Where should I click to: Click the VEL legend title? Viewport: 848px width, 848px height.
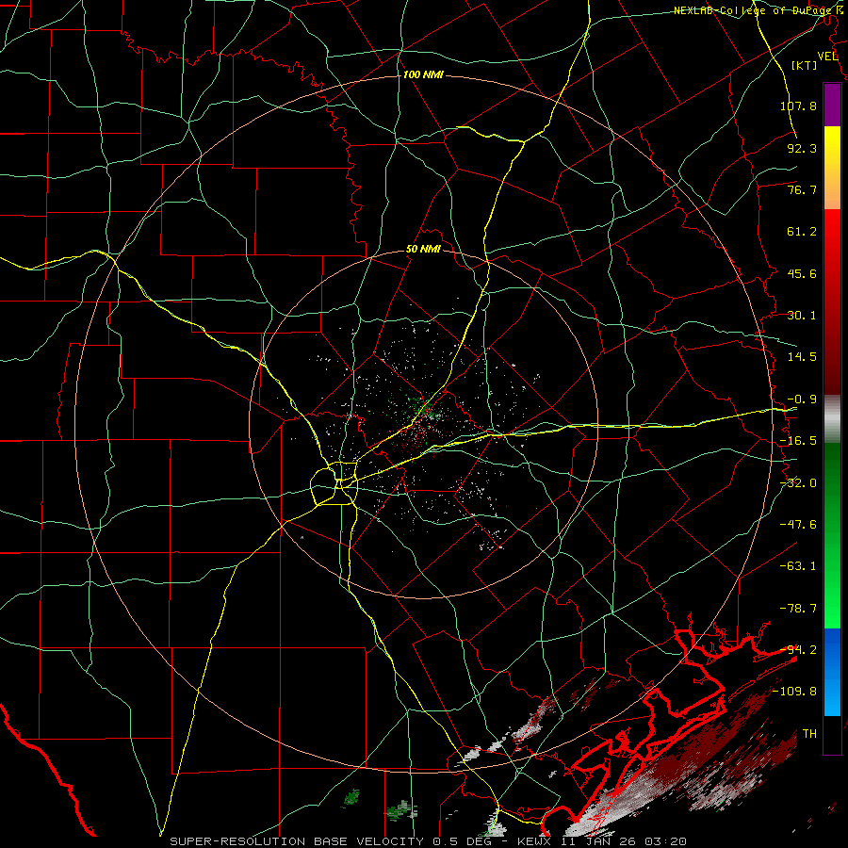point(827,57)
